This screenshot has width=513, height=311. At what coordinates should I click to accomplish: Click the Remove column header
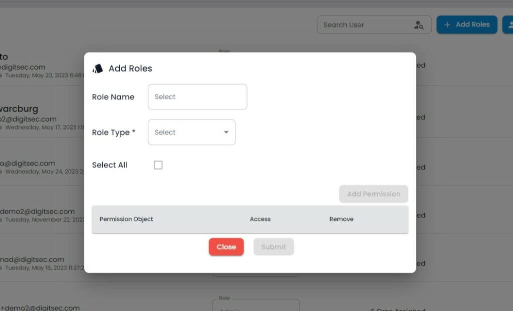341,219
